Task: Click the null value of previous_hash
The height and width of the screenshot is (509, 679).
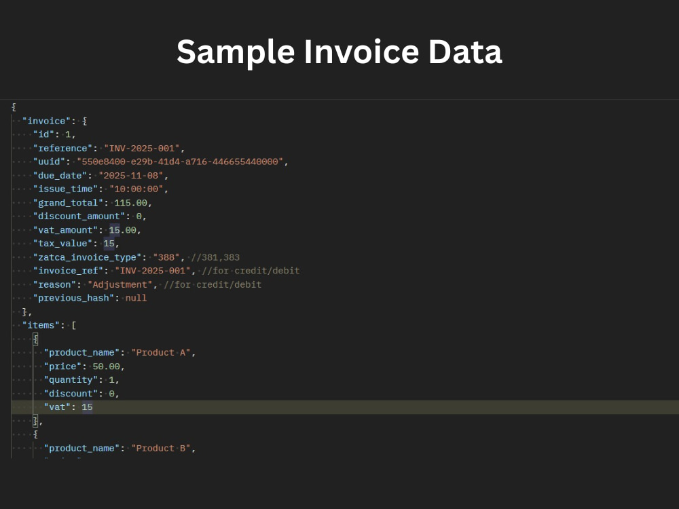Action: click(x=136, y=298)
